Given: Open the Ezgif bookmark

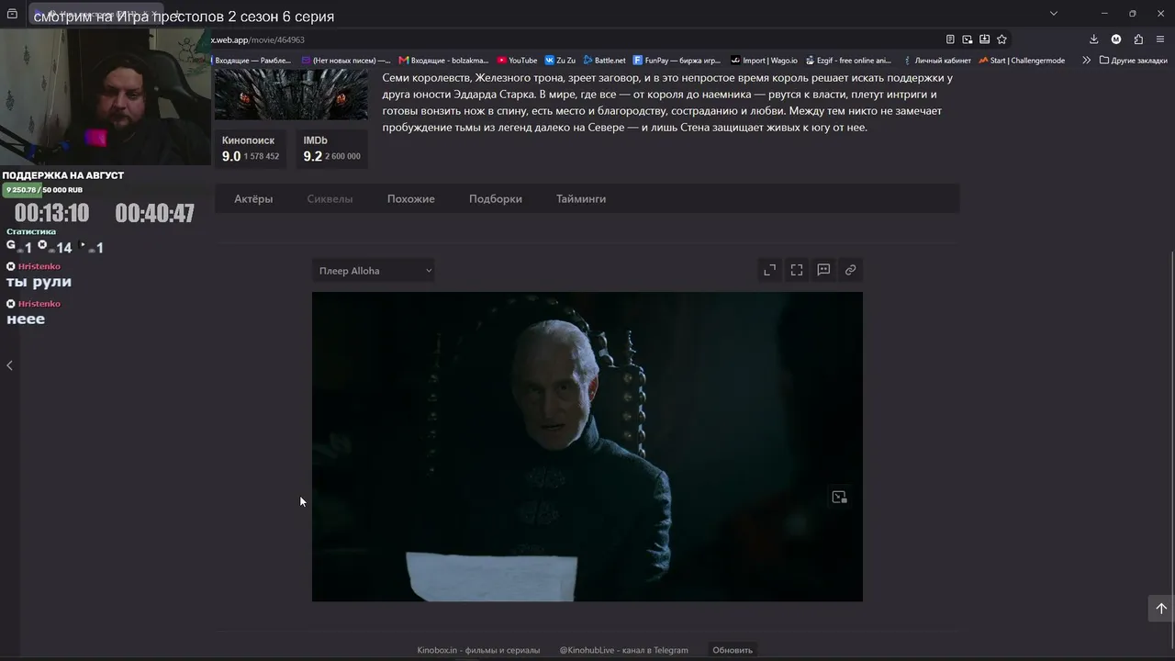Looking at the screenshot, I should tap(847, 61).
